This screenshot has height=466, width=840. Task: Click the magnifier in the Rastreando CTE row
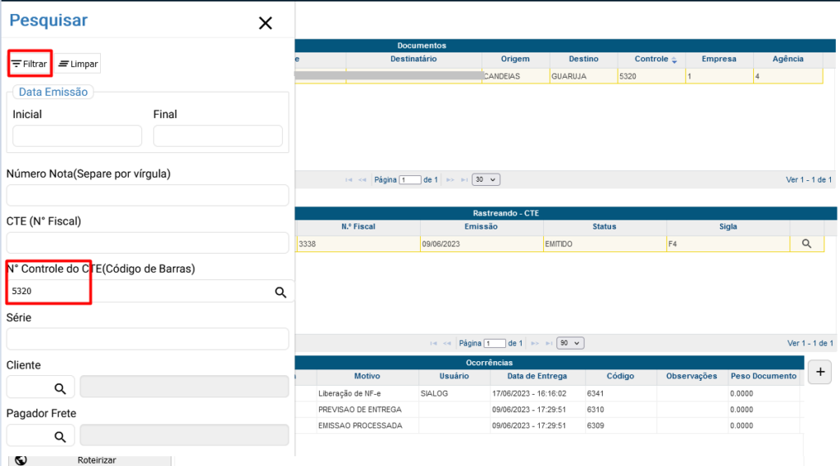coord(806,243)
